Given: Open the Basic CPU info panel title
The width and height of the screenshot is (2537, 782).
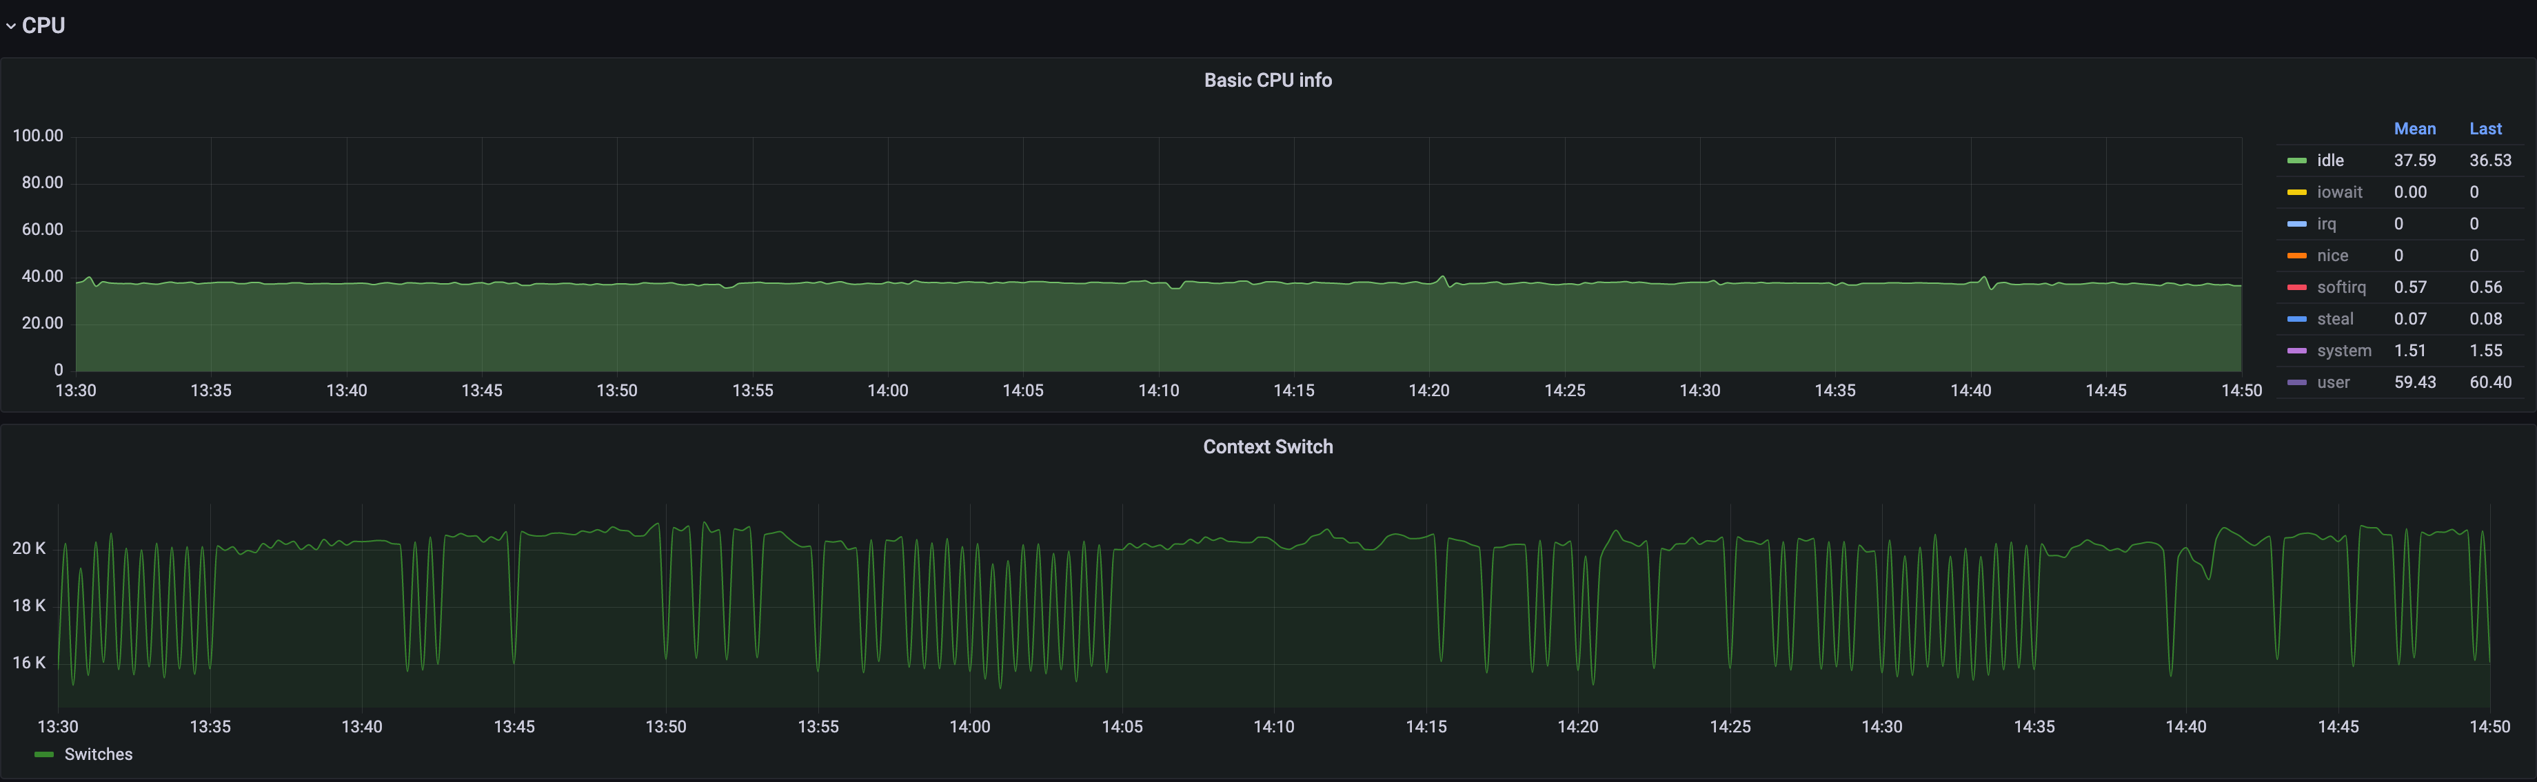Looking at the screenshot, I should tap(1268, 81).
